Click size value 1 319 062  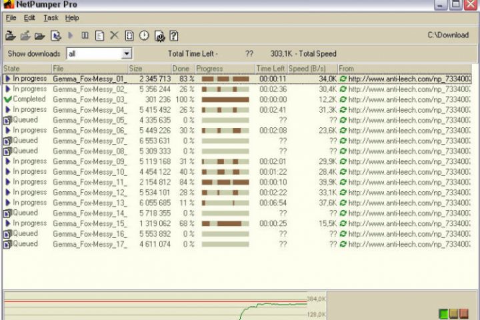(155, 223)
